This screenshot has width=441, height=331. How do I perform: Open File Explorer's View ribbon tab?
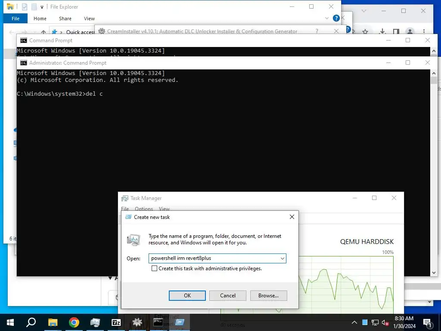click(x=89, y=19)
